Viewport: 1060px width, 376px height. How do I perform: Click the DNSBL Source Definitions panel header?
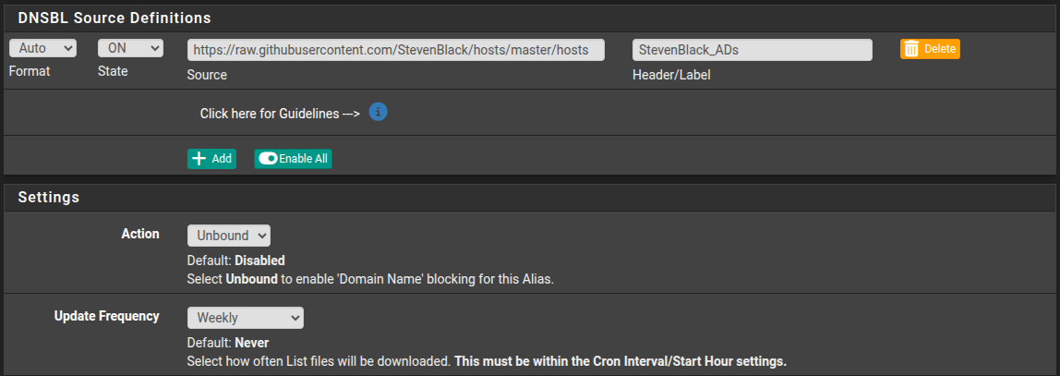coord(114,18)
